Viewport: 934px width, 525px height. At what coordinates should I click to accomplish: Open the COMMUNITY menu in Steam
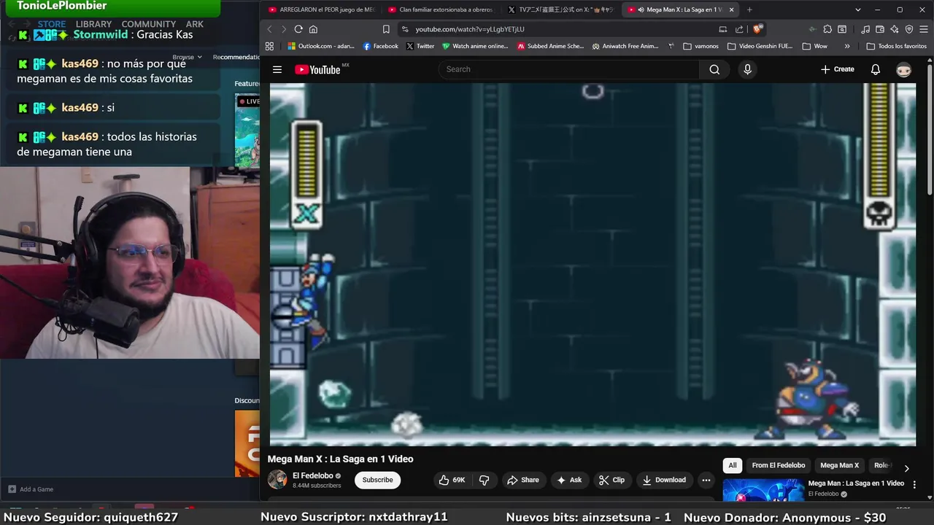(148, 24)
